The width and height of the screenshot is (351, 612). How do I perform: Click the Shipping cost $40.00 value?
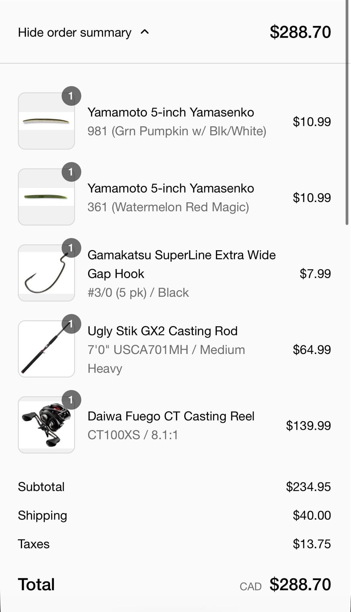click(x=311, y=515)
